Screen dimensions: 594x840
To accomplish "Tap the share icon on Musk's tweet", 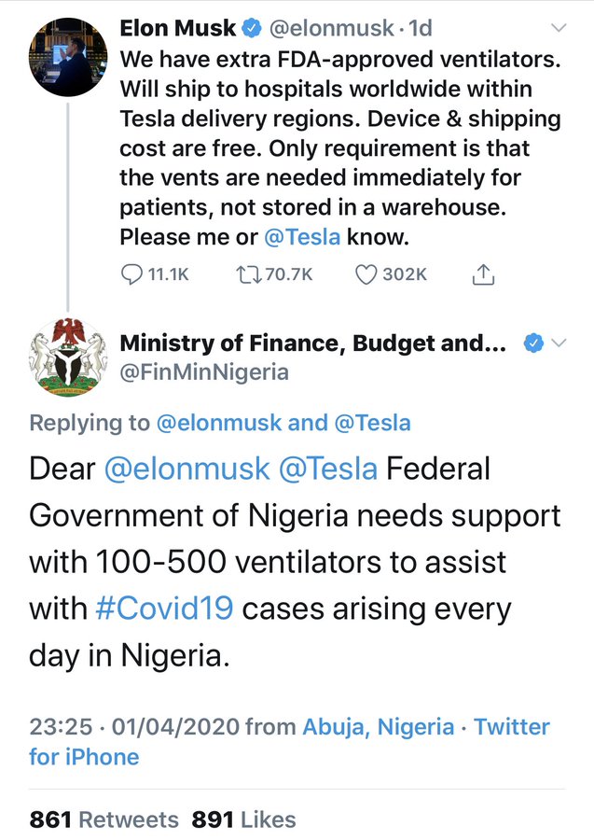I will coord(483,274).
